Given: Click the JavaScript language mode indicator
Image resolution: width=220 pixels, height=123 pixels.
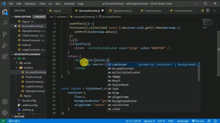Looking at the screenshot, I should [x=183, y=121].
